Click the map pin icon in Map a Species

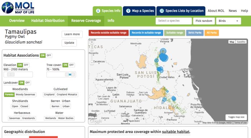click(x=128, y=11)
